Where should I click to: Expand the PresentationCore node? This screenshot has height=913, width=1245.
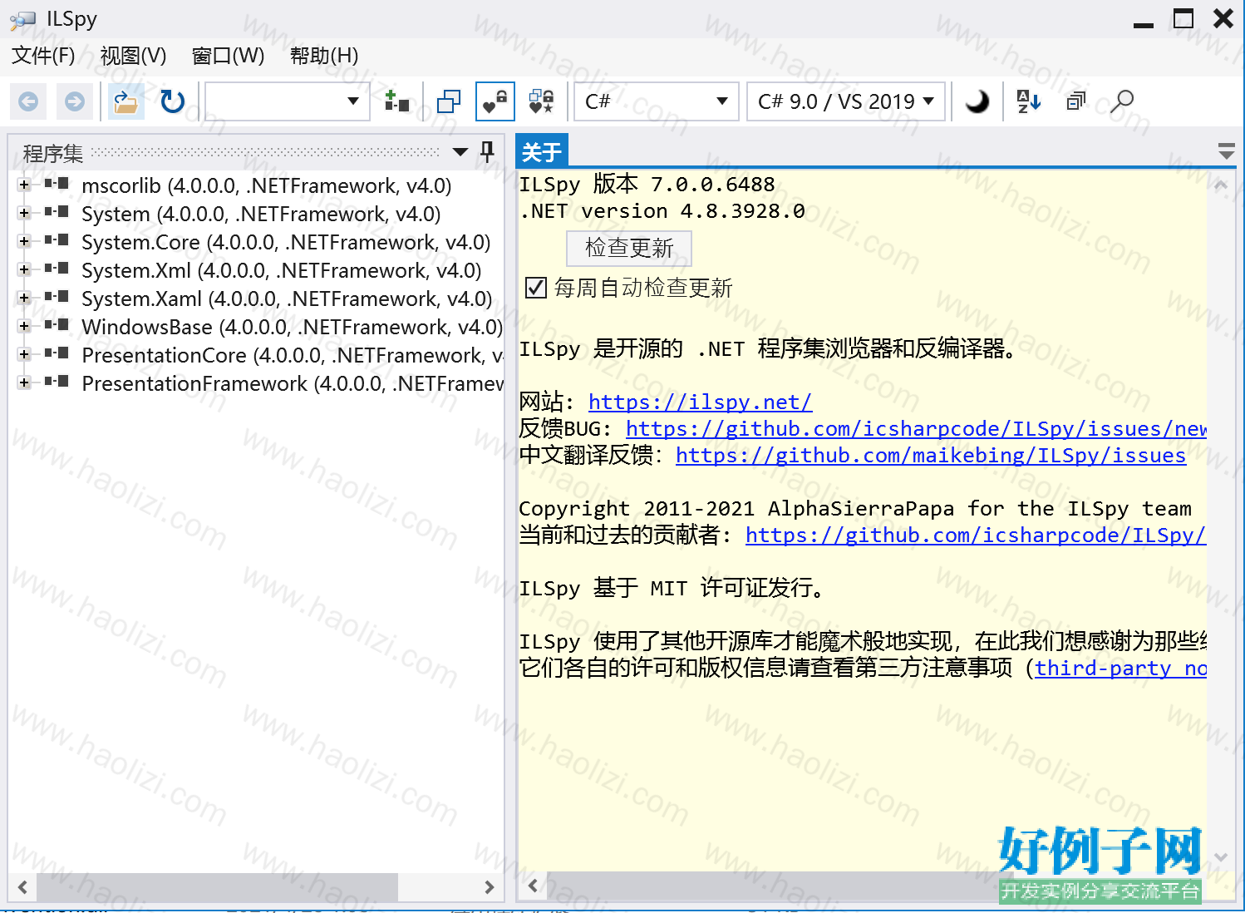[x=24, y=354]
